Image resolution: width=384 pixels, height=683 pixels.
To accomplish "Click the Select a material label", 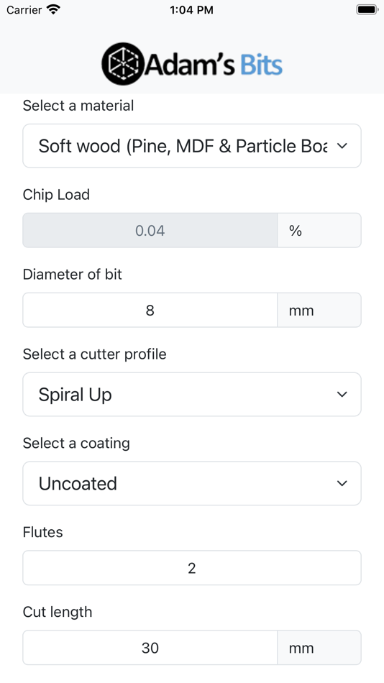I will [78, 106].
